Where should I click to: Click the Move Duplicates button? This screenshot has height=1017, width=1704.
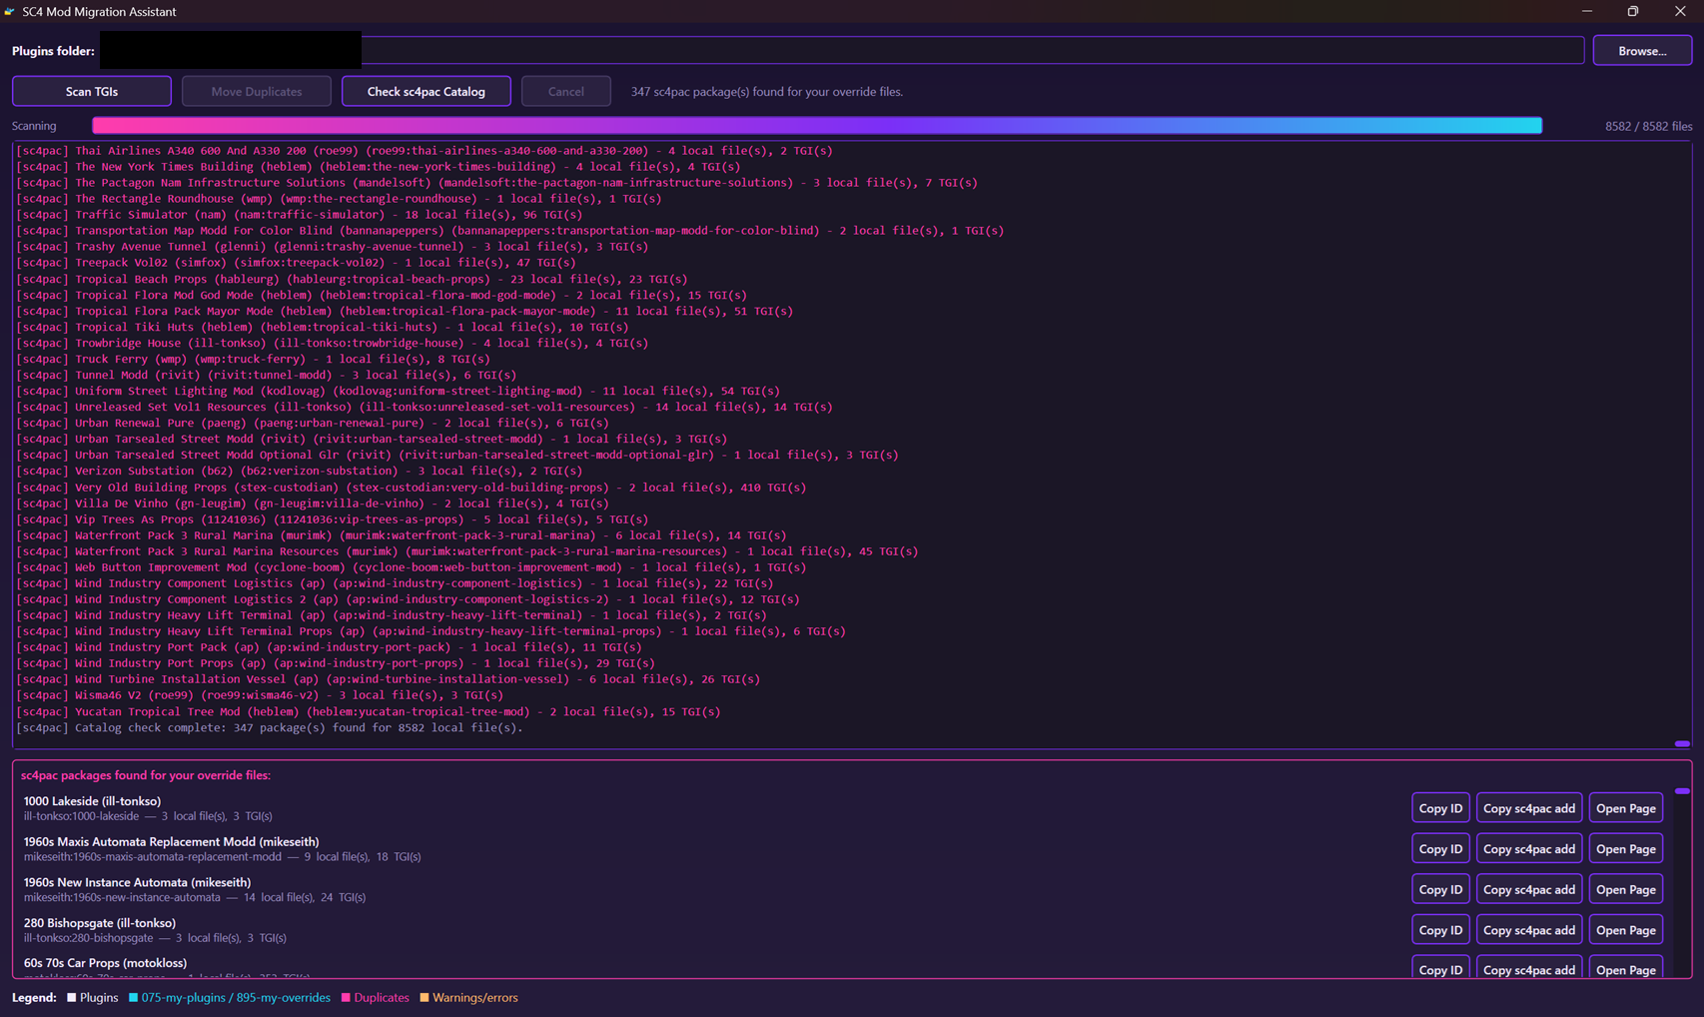257,91
